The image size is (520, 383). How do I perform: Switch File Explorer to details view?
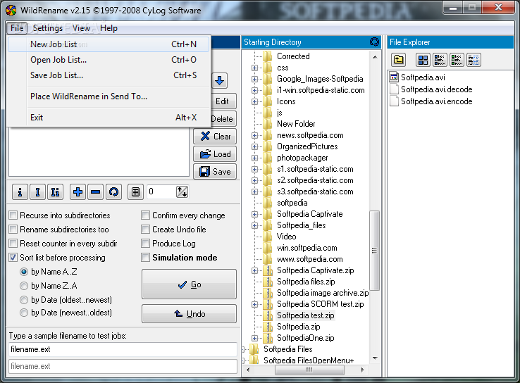pyautogui.click(x=473, y=60)
